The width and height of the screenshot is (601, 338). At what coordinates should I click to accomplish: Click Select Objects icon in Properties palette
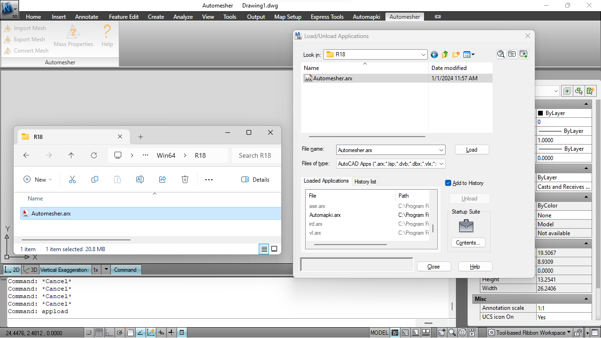[x=579, y=91]
